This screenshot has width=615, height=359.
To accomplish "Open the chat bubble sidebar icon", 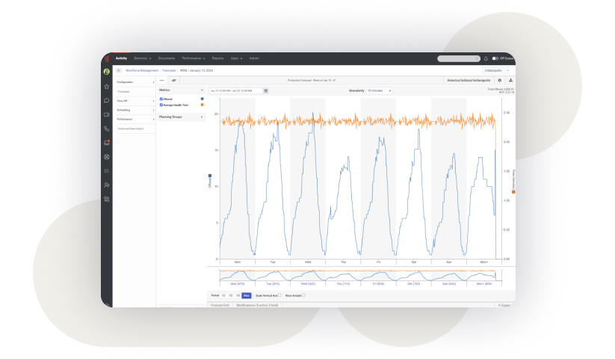I will pos(106,100).
